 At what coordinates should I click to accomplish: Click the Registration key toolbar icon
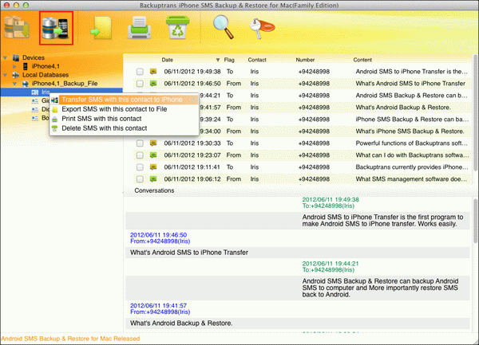coord(262,28)
